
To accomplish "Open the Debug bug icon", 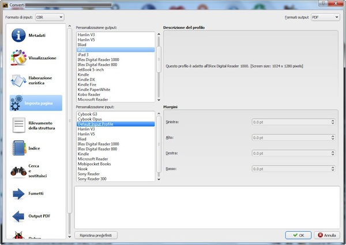I will (18, 235).
